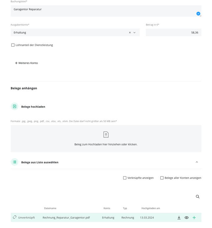
Task: Click the blue checkmark in Buchungstext field
Action: tap(198, 14)
